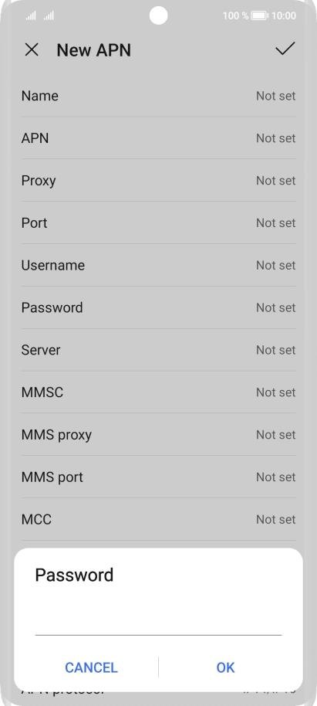Tap the 10:00 clock in status bar
The image size is (317, 706).
pyautogui.click(x=284, y=15)
